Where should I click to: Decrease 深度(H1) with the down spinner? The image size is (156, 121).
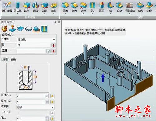[x=47, y=103]
